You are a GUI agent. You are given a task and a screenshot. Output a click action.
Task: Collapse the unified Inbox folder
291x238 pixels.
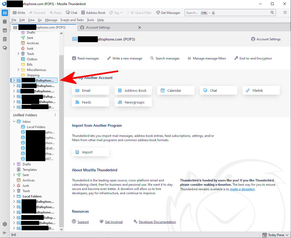coord(14,121)
